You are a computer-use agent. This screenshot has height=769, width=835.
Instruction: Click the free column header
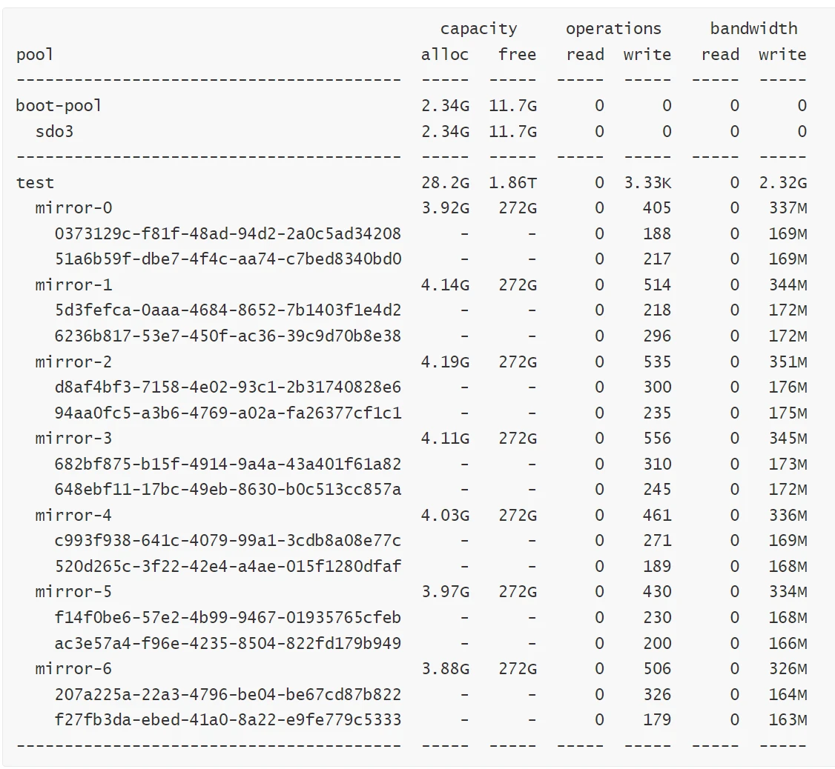tap(517, 55)
